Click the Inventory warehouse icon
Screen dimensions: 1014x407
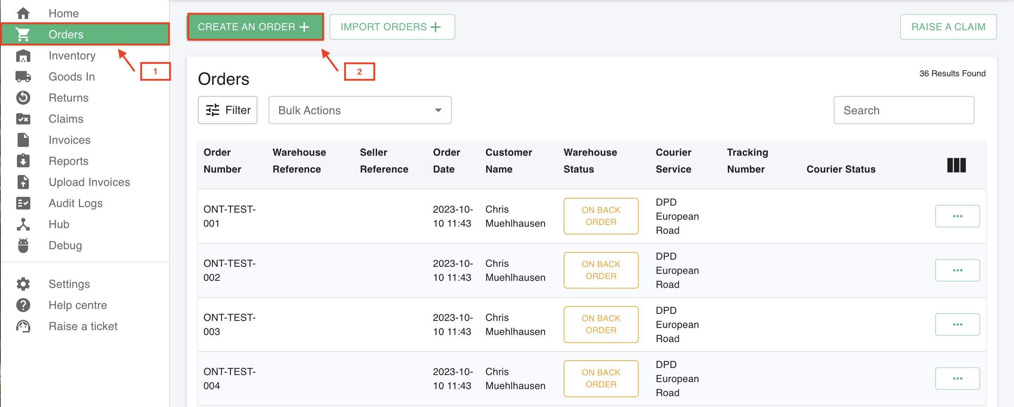23,56
